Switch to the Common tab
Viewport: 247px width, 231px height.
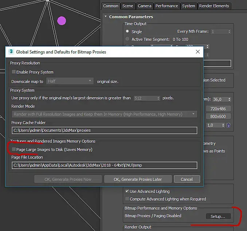point(111,6)
